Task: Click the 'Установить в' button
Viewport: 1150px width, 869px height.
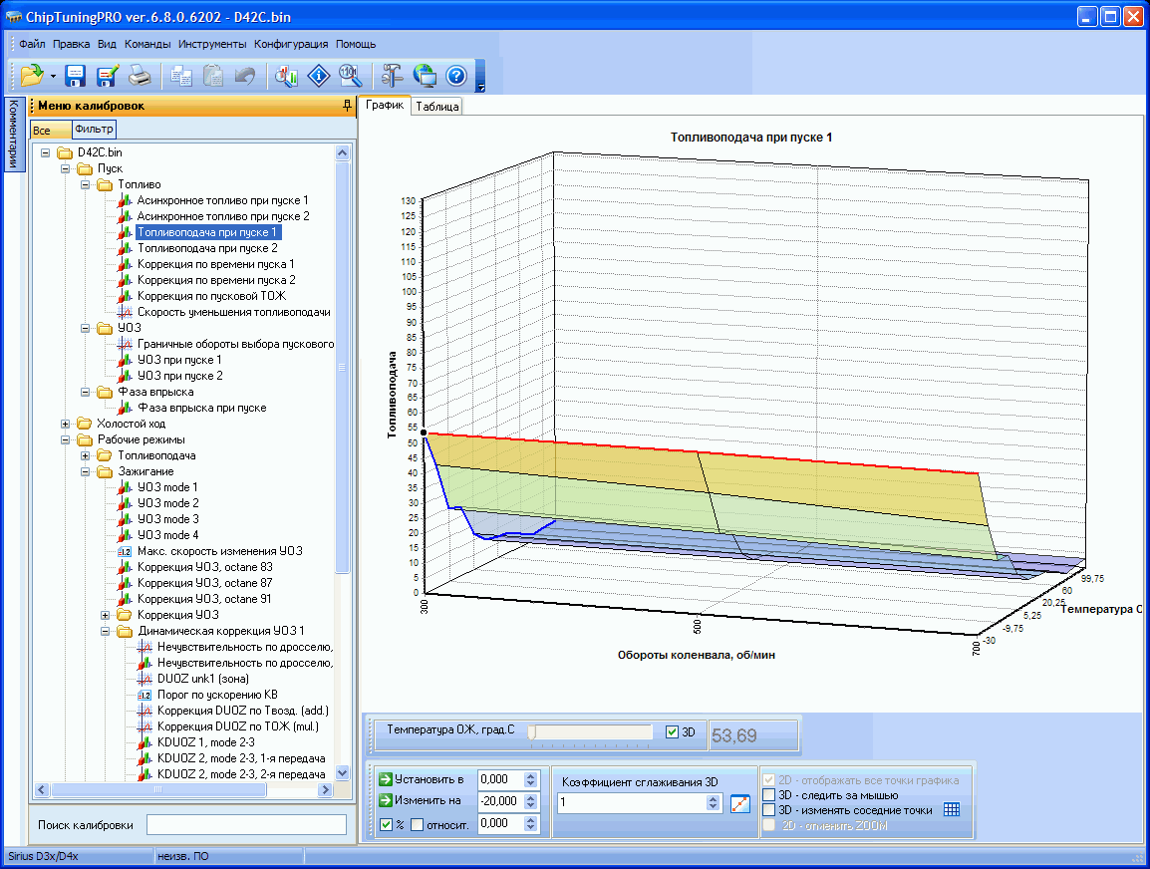Action: coord(422,779)
